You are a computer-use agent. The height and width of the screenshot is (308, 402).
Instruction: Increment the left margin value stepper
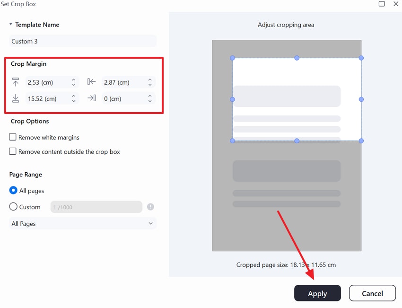150,79
